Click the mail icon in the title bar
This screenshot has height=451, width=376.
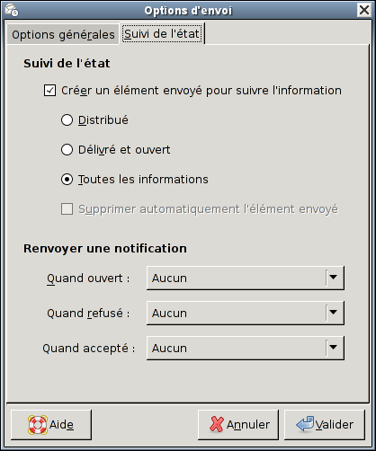(x=12, y=10)
